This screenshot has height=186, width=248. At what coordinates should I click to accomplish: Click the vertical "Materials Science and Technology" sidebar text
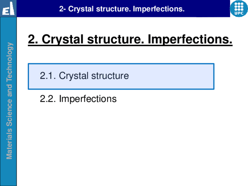tap(9, 101)
